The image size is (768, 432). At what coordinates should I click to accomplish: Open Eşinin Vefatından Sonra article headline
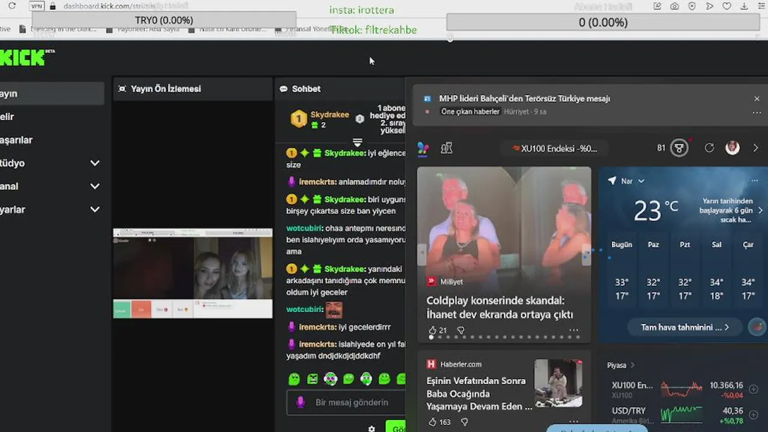(x=479, y=394)
